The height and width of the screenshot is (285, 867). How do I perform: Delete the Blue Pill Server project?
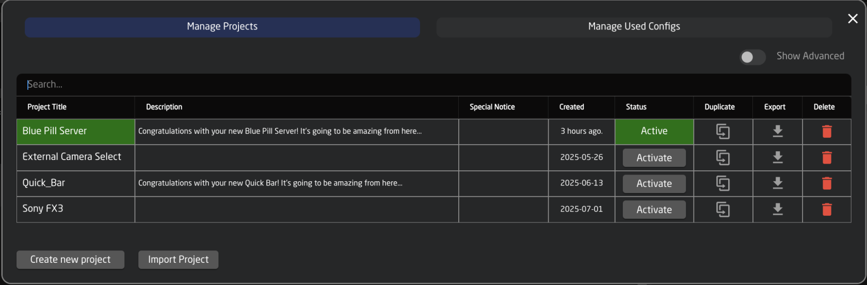827,132
